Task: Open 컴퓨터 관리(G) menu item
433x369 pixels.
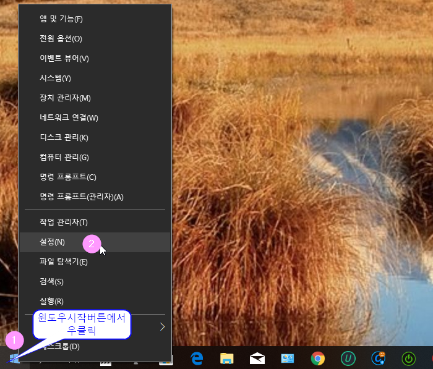Action: (95, 158)
